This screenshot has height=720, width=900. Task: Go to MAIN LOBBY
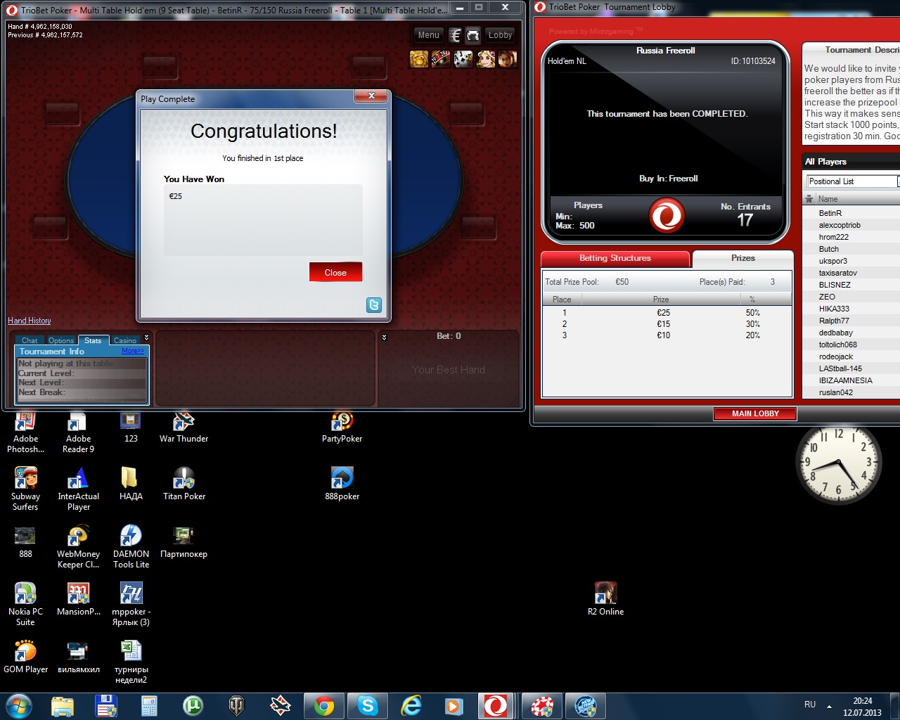[x=755, y=413]
